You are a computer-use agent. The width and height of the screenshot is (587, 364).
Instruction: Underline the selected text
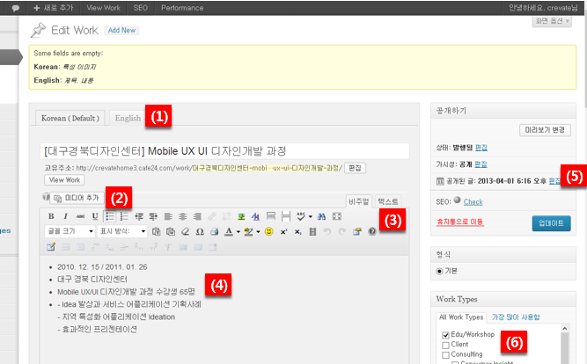pyautogui.click(x=95, y=216)
